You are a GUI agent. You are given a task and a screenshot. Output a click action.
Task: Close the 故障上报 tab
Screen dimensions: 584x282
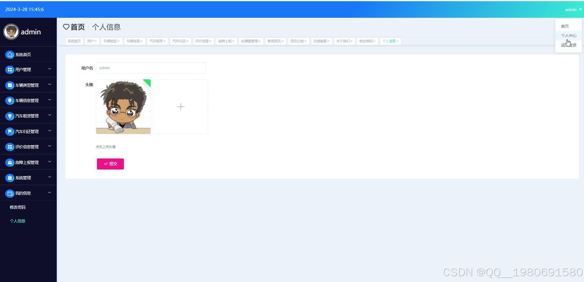point(233,41)
